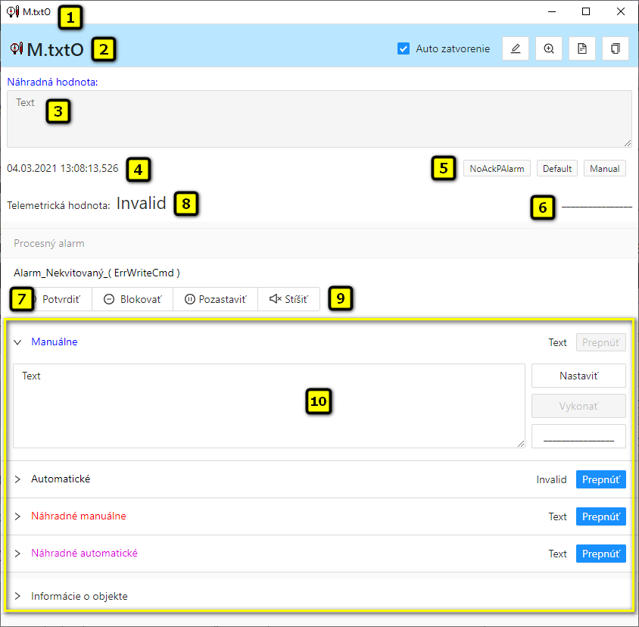
Task: Click the NoAckPAlarm tag
Action: (x=497, y=169)
